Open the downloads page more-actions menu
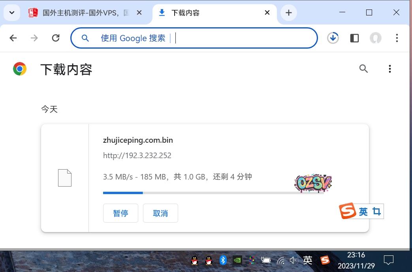This screenshot has width=412, height=272. [389, 69]
